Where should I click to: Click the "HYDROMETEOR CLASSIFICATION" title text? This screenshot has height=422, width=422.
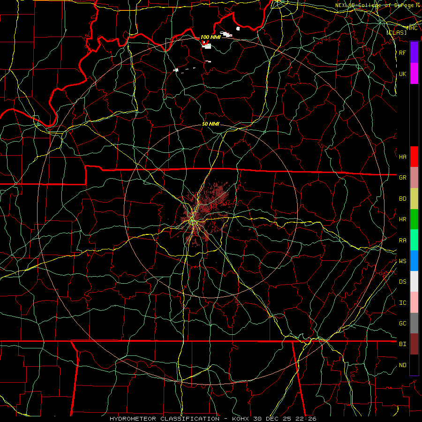tap(165, 419)
